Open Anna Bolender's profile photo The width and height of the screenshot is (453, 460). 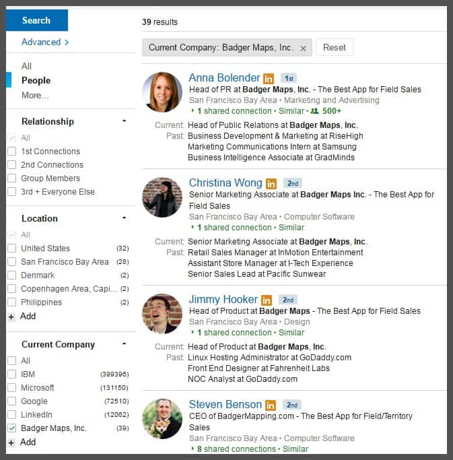coord(162,92)
